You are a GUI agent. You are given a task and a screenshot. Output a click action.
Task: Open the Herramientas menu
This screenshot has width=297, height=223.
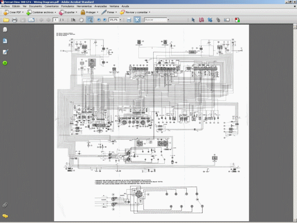click(x=84, y=6)
